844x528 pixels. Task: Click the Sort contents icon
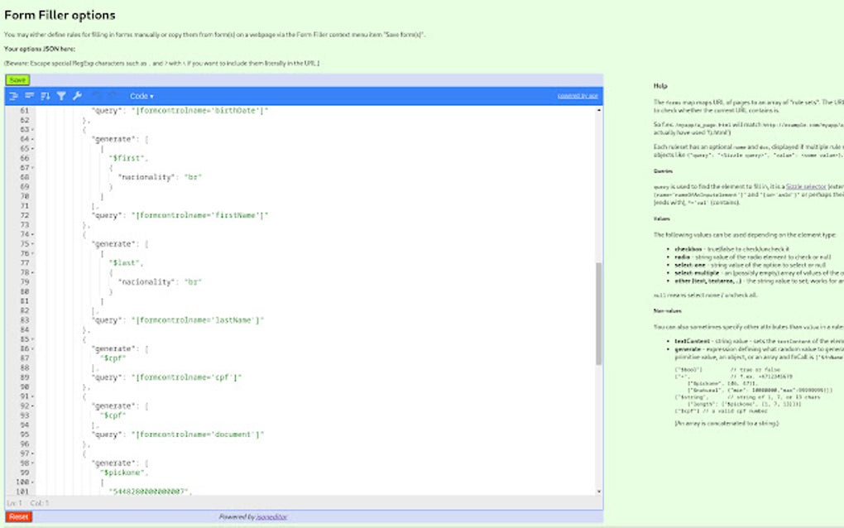[45, 96]
